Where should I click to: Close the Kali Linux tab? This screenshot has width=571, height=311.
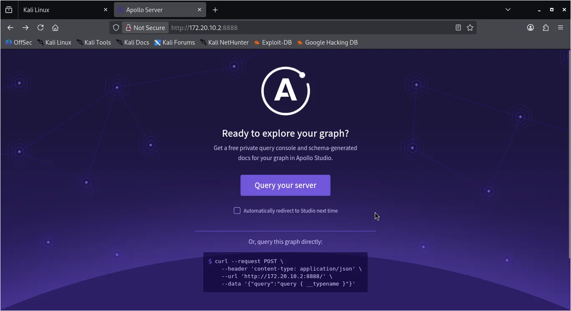click(x=106, y=10)
